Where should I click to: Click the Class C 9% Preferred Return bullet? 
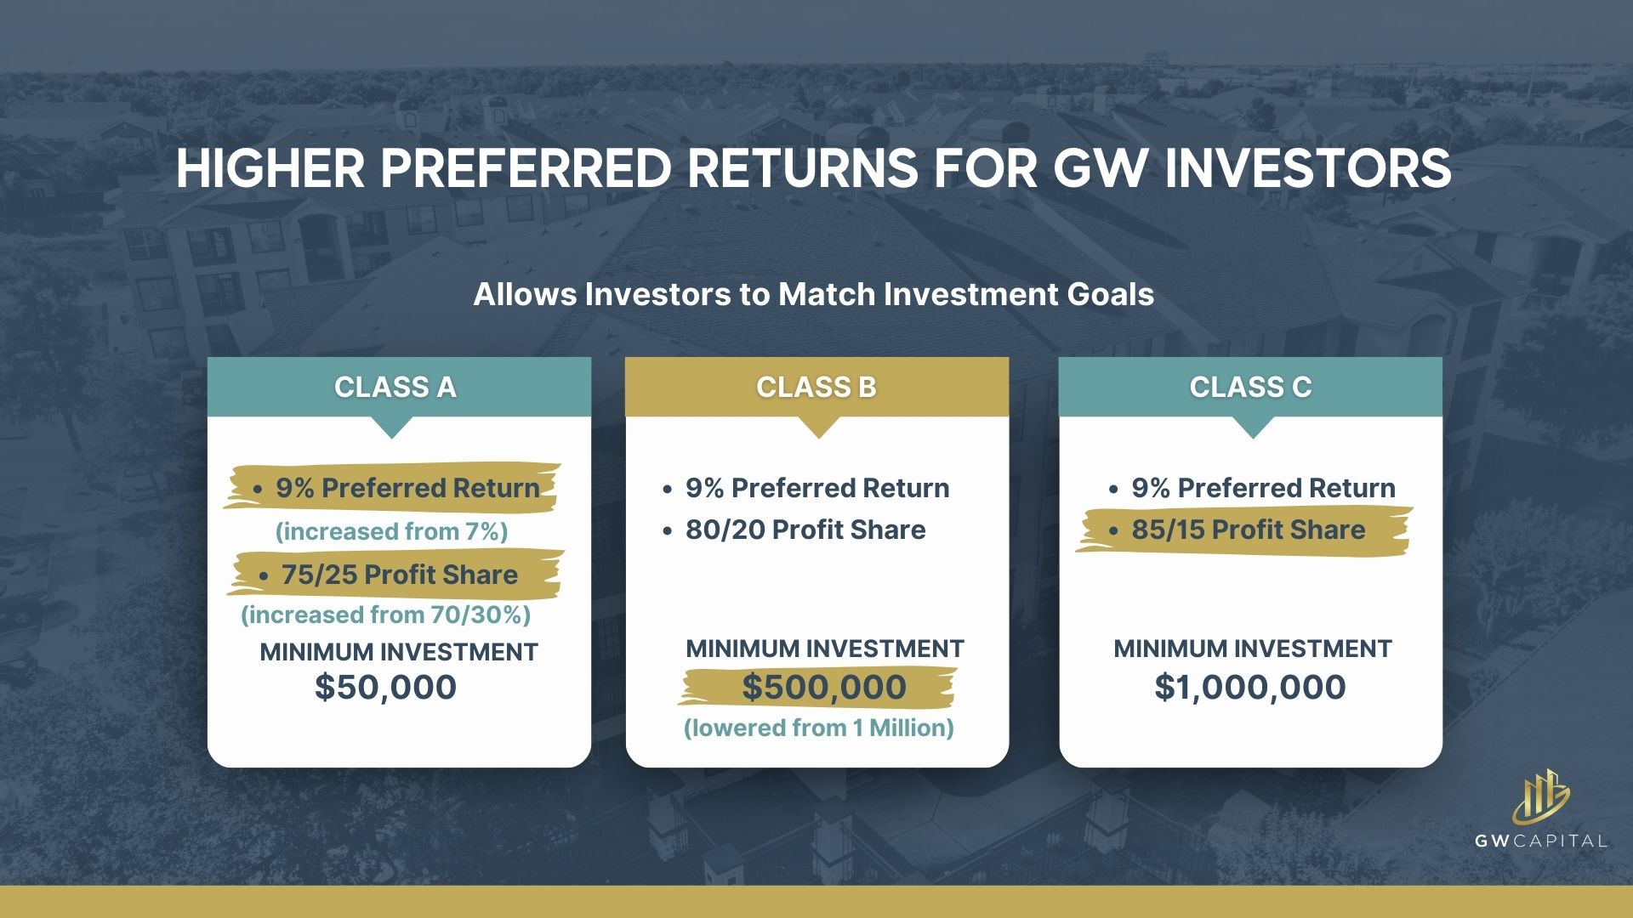1262,488
